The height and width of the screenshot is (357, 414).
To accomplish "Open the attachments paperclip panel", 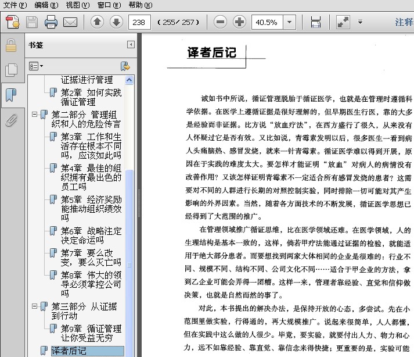I will coord(11,120).
